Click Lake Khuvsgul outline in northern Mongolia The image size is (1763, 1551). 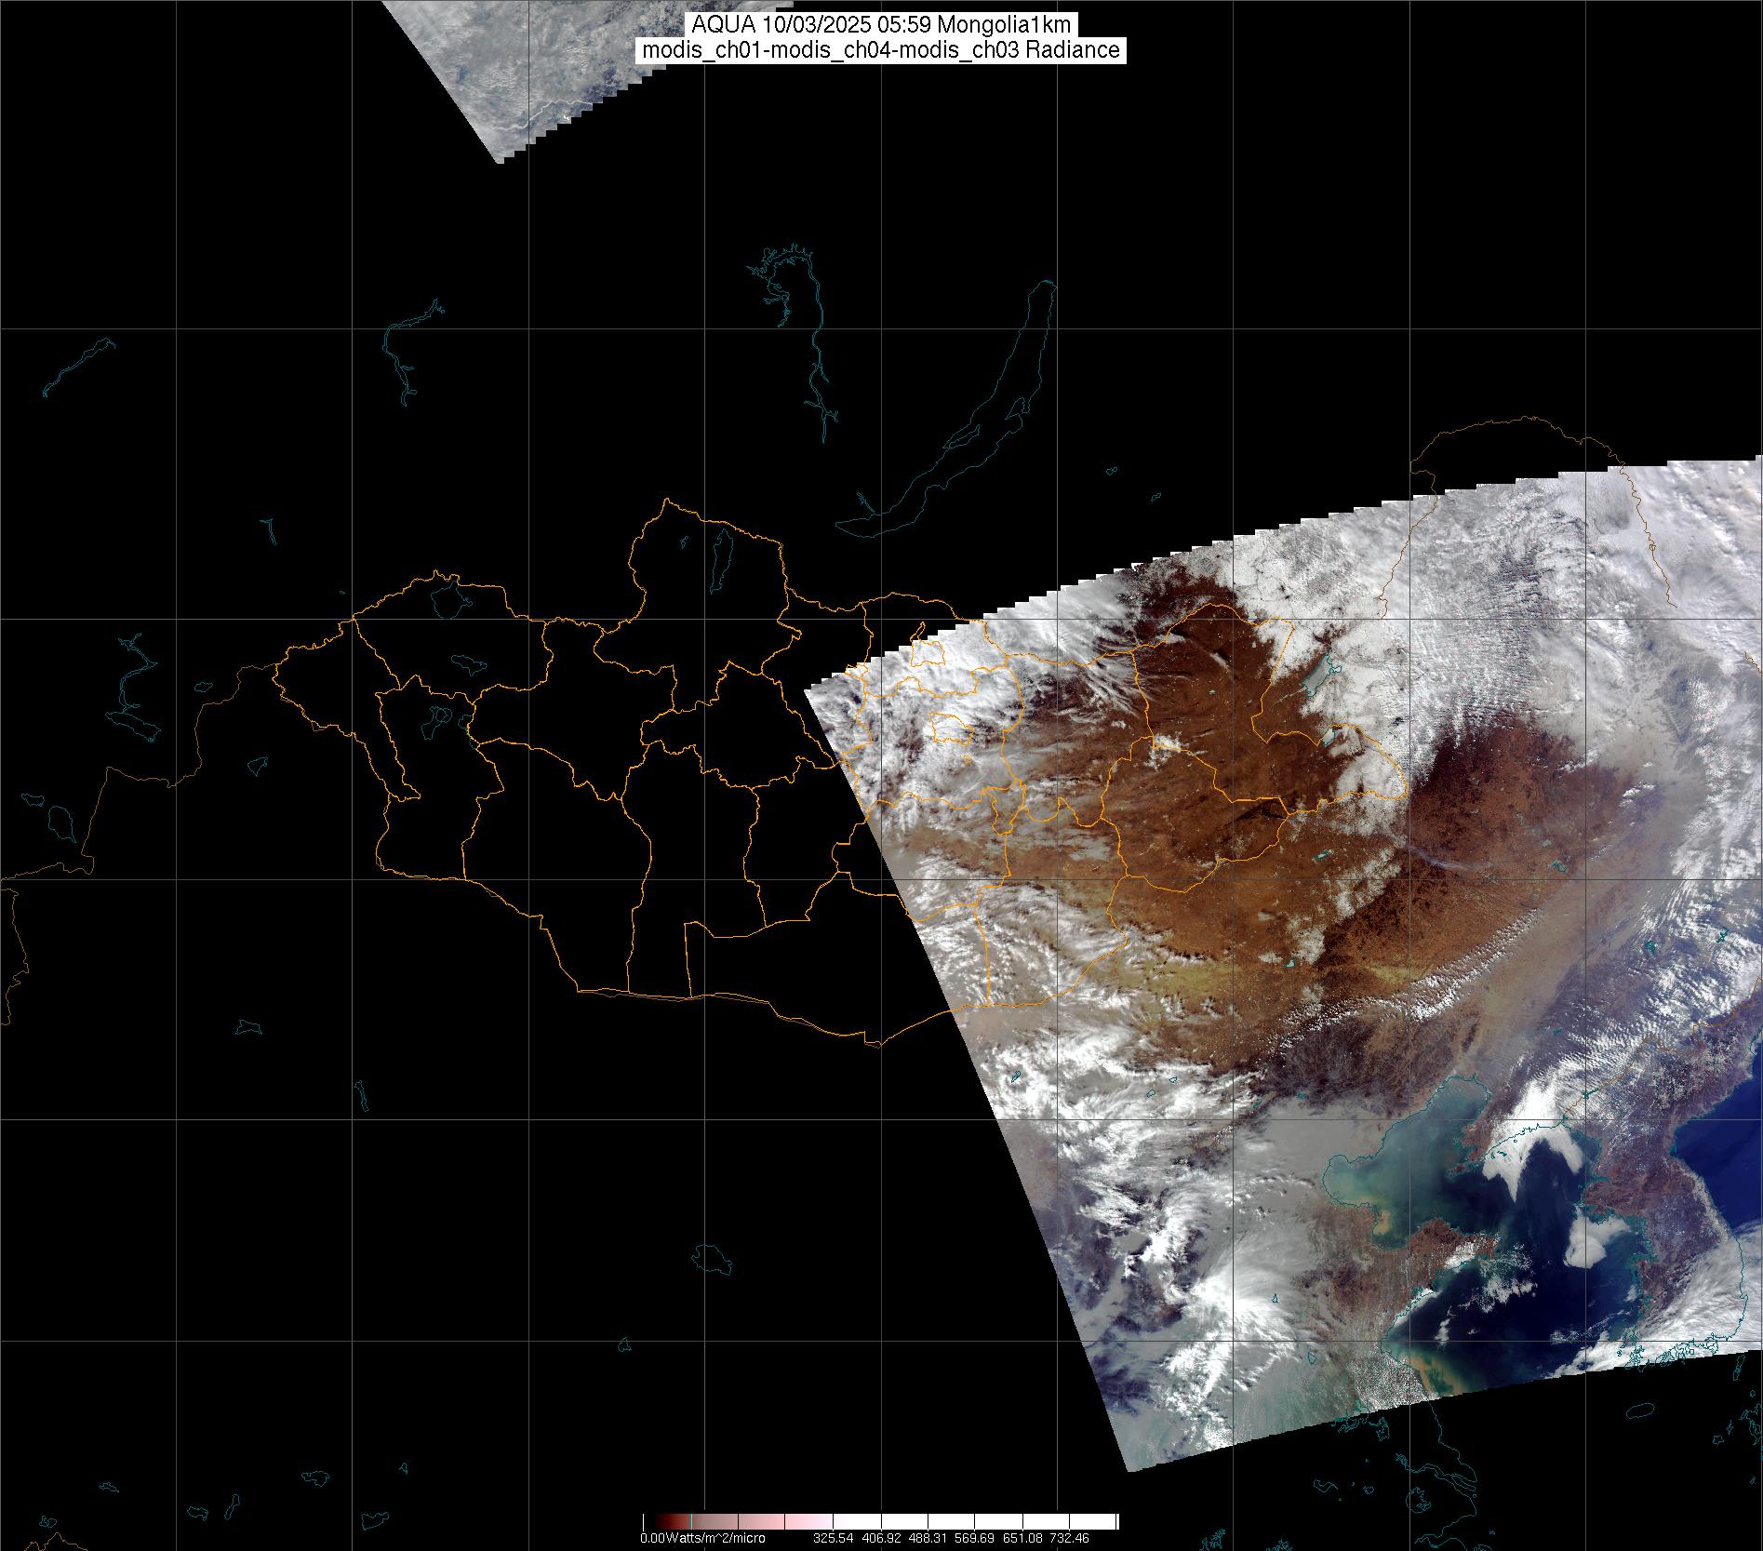[x=720, y=556]
